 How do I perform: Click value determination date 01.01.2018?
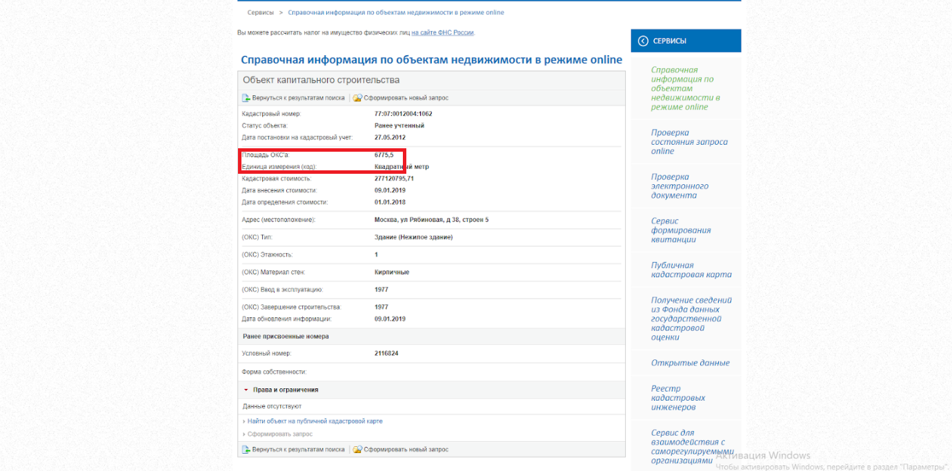pyautogui.click(x=390, y=202)
